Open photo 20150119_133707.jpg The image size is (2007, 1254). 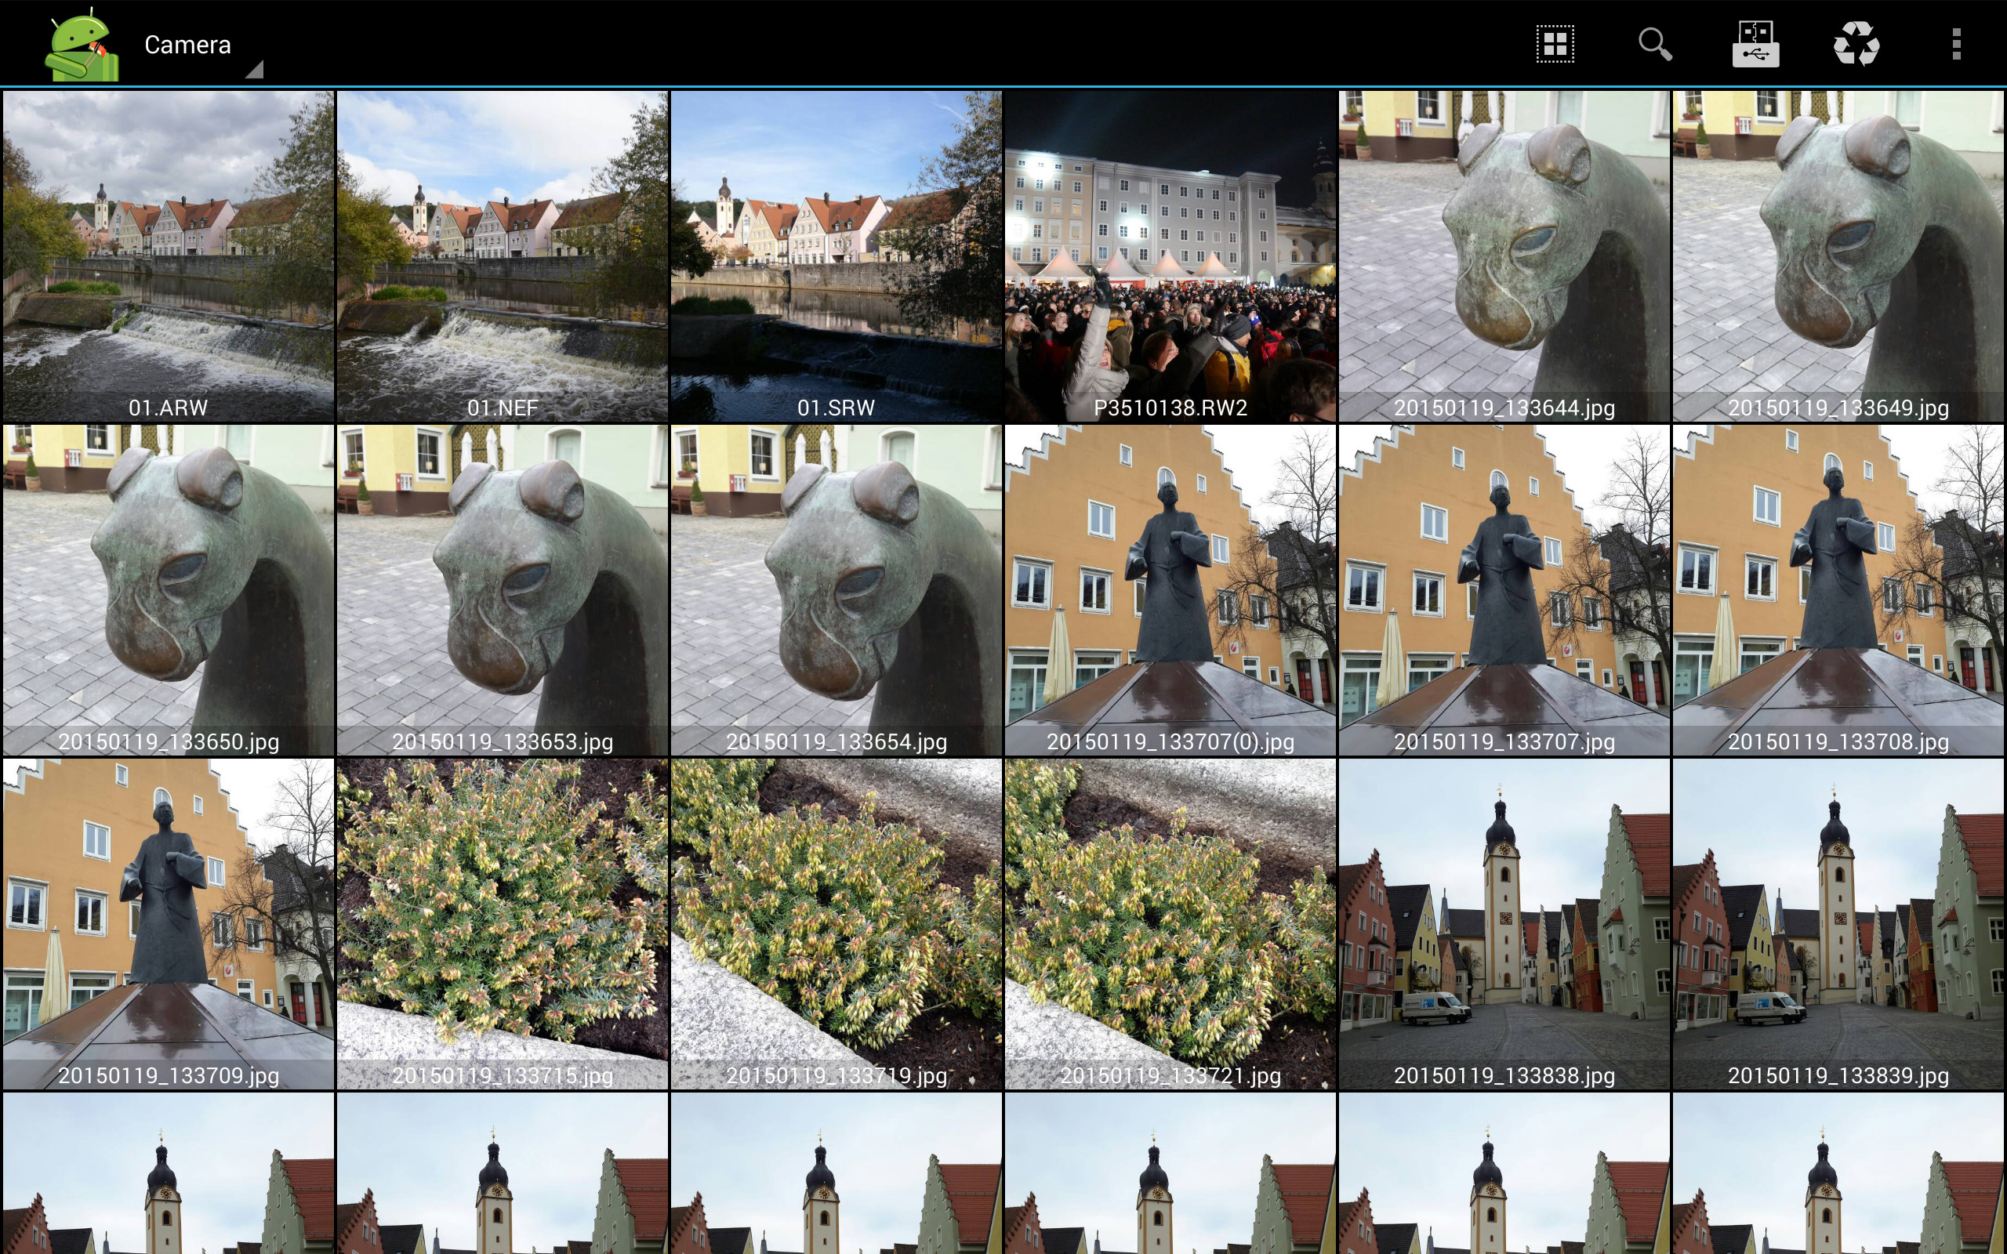click(1504, 590)
